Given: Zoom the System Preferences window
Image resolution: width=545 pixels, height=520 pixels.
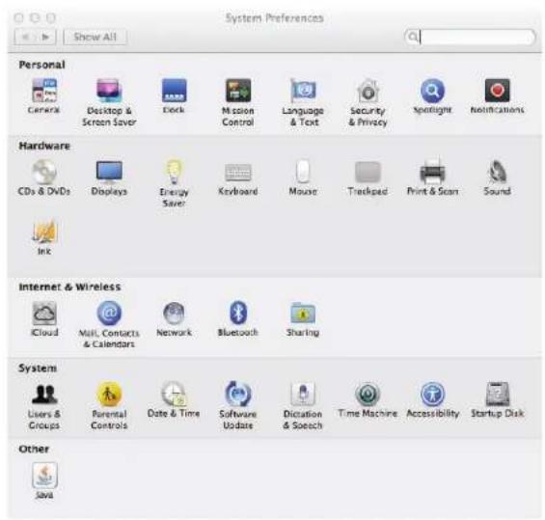Looking at the screenshot, I should (51, 17).
